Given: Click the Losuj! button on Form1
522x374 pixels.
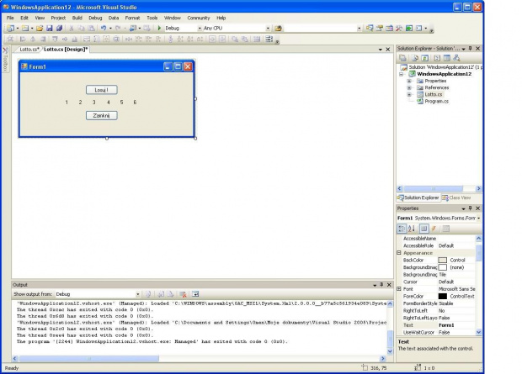Looking at the screenshot, I should [x=102, y=90].
